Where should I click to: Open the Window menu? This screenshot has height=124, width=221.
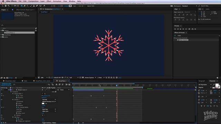pyautogui.click(x=72, y=1)
